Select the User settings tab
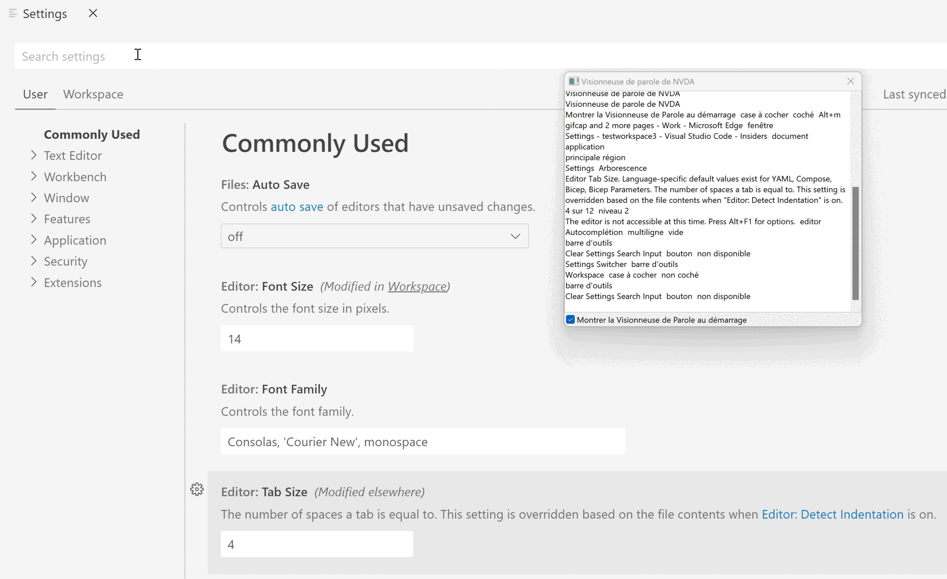The image size is (947, 579). point(35,95)
